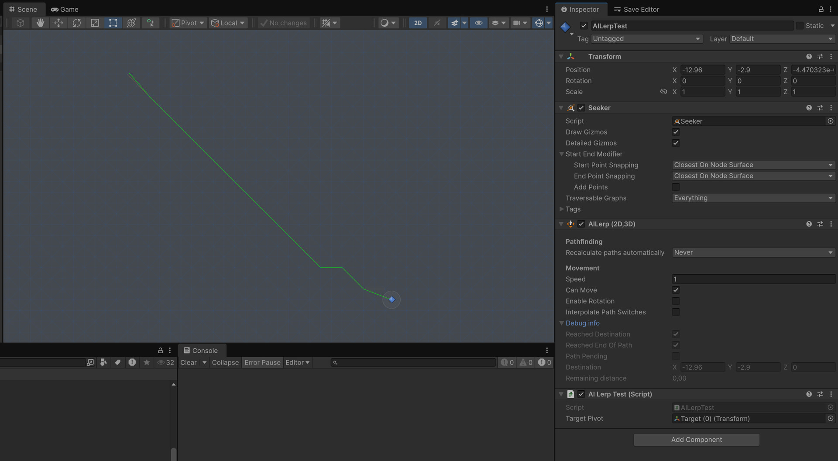This screenshot has height=461, width=838.
Task: Enable the Interpolate Path Switches checkbox
Action: tap(676, 312)
